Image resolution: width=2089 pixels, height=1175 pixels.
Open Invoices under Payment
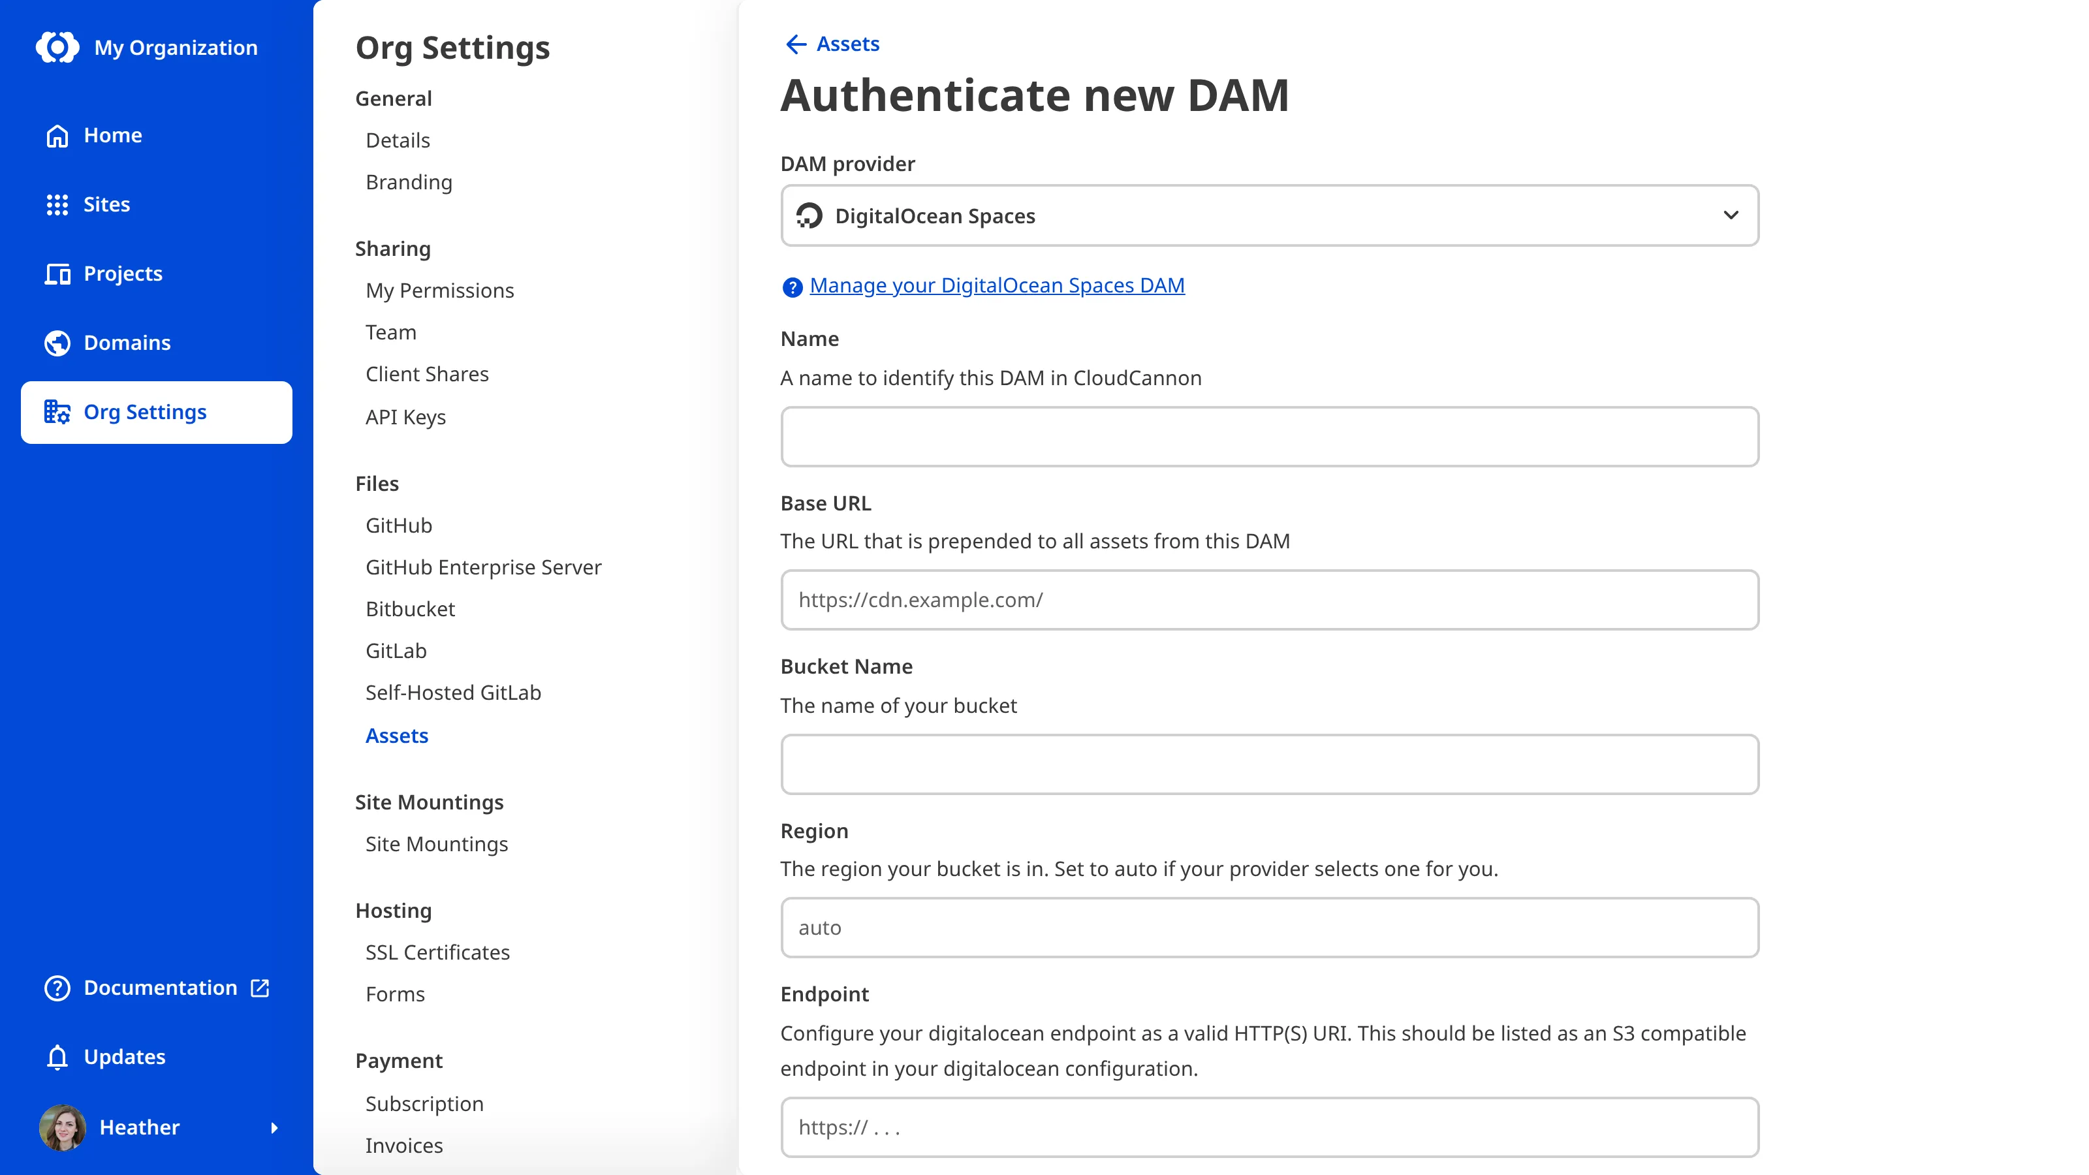click(404, 1146)
